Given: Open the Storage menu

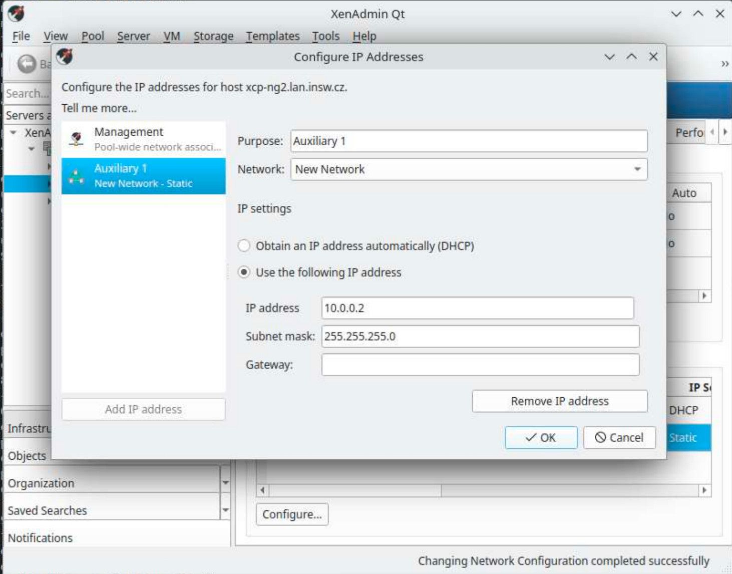Looking at the screenshot, I should coord(213,36).
